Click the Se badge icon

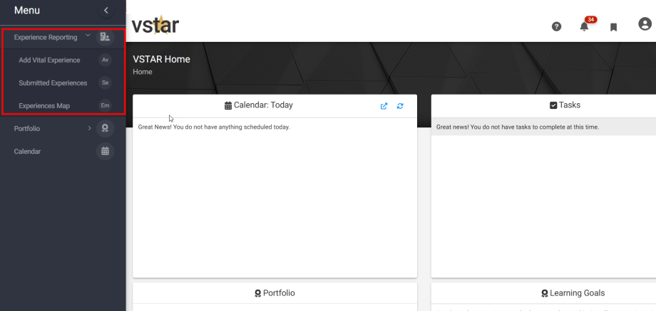point(105,83)
